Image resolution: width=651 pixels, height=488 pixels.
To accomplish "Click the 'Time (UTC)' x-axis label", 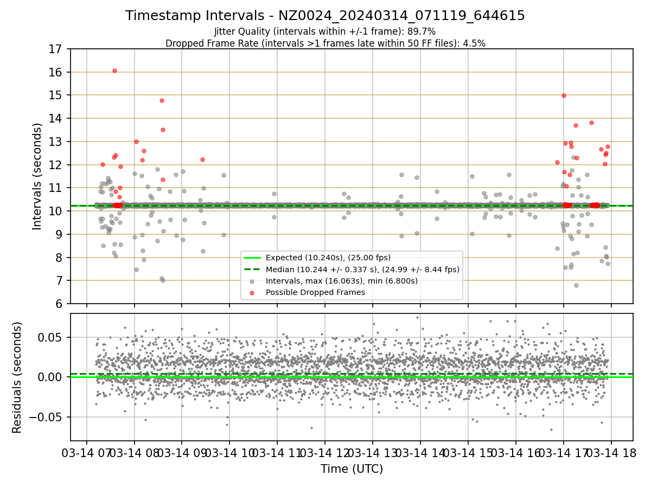I will (352, 469).
